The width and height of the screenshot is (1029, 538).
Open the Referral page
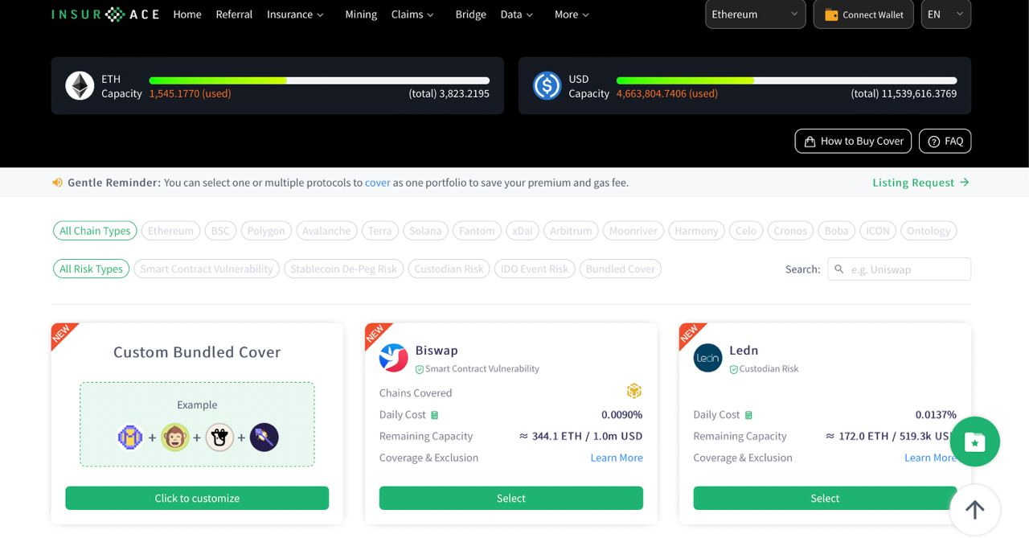pos(234,14)
